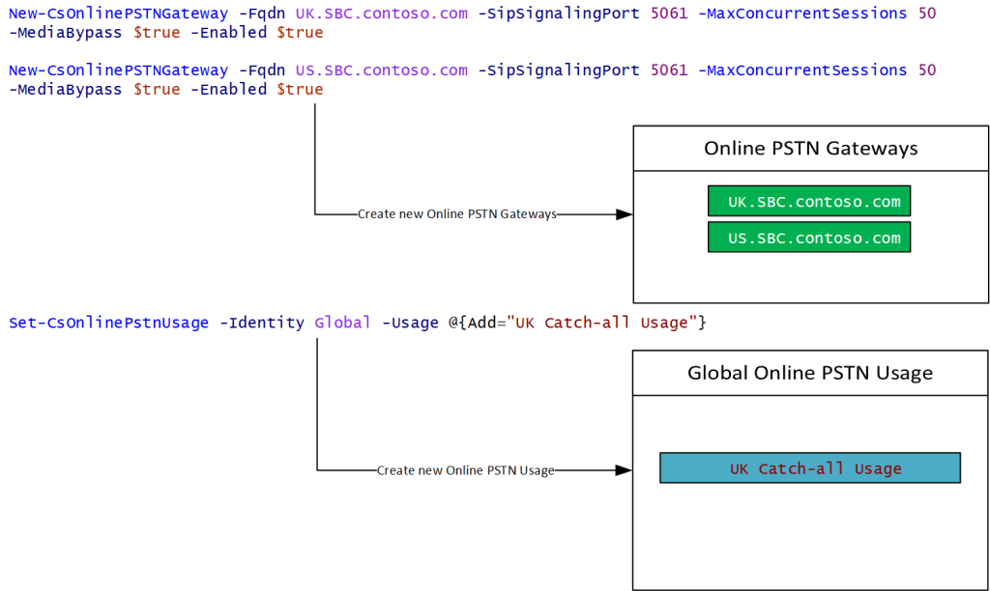
Task: Select the purple Global identity value
Action: pos(342,323)
